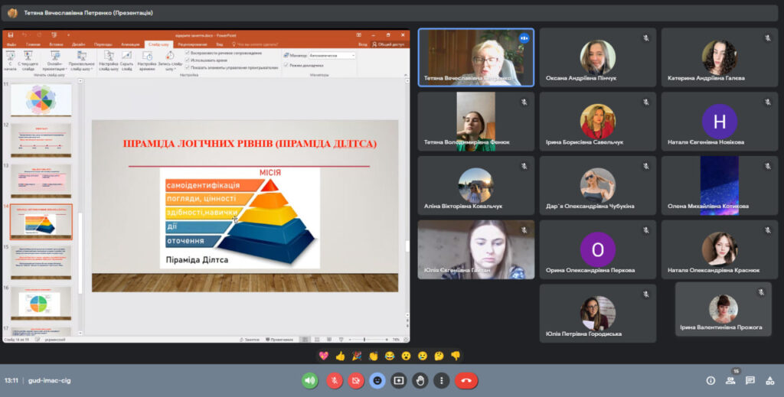Send the thumbs up reaction
This screenshot has height=397, width=784.
pyautogui.click(x=340, y=356)
